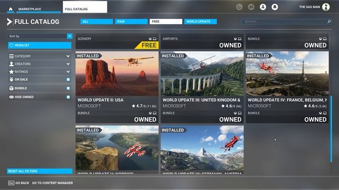Image resolution: width=339 pixels, height=190 pixels.
Task: Click the Wishlist button
Action: (40, 45)
